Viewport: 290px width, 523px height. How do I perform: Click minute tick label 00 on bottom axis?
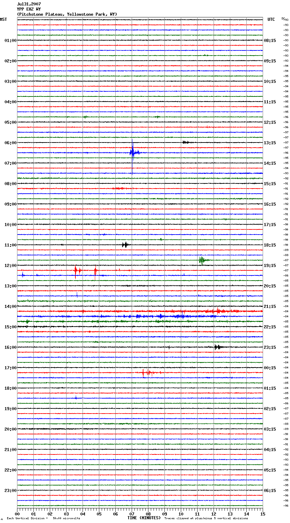[x=17, y=514]
